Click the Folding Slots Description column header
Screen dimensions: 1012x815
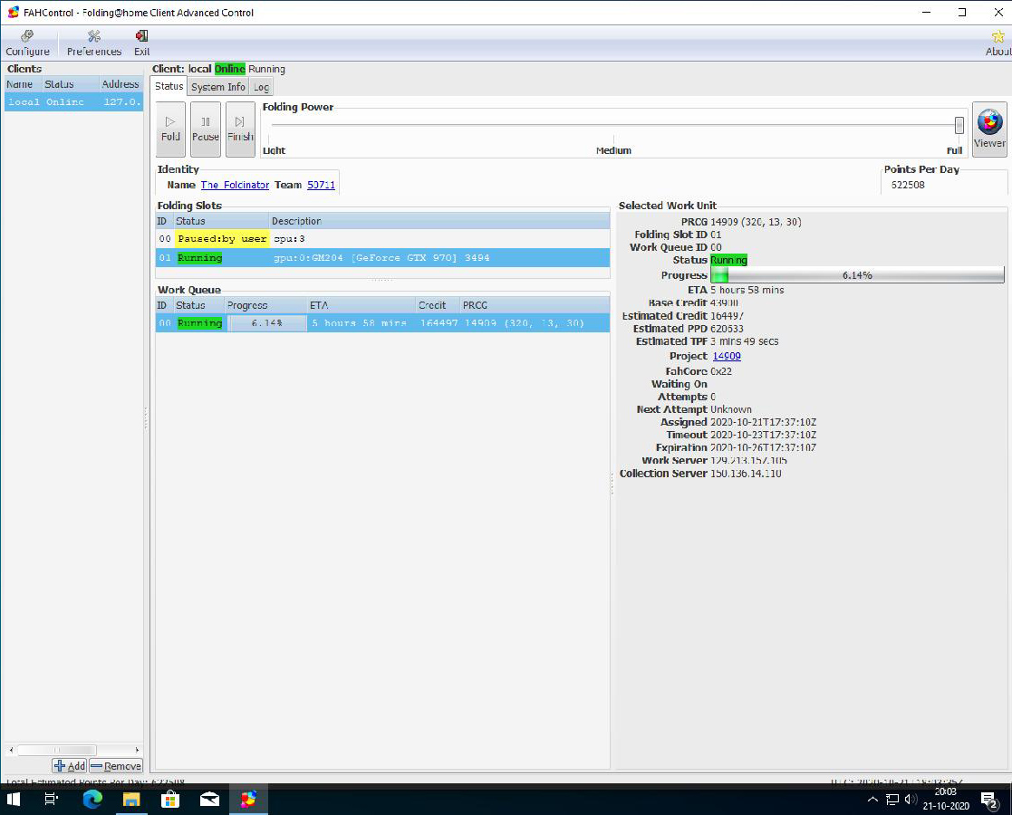[x=439, y=221]
